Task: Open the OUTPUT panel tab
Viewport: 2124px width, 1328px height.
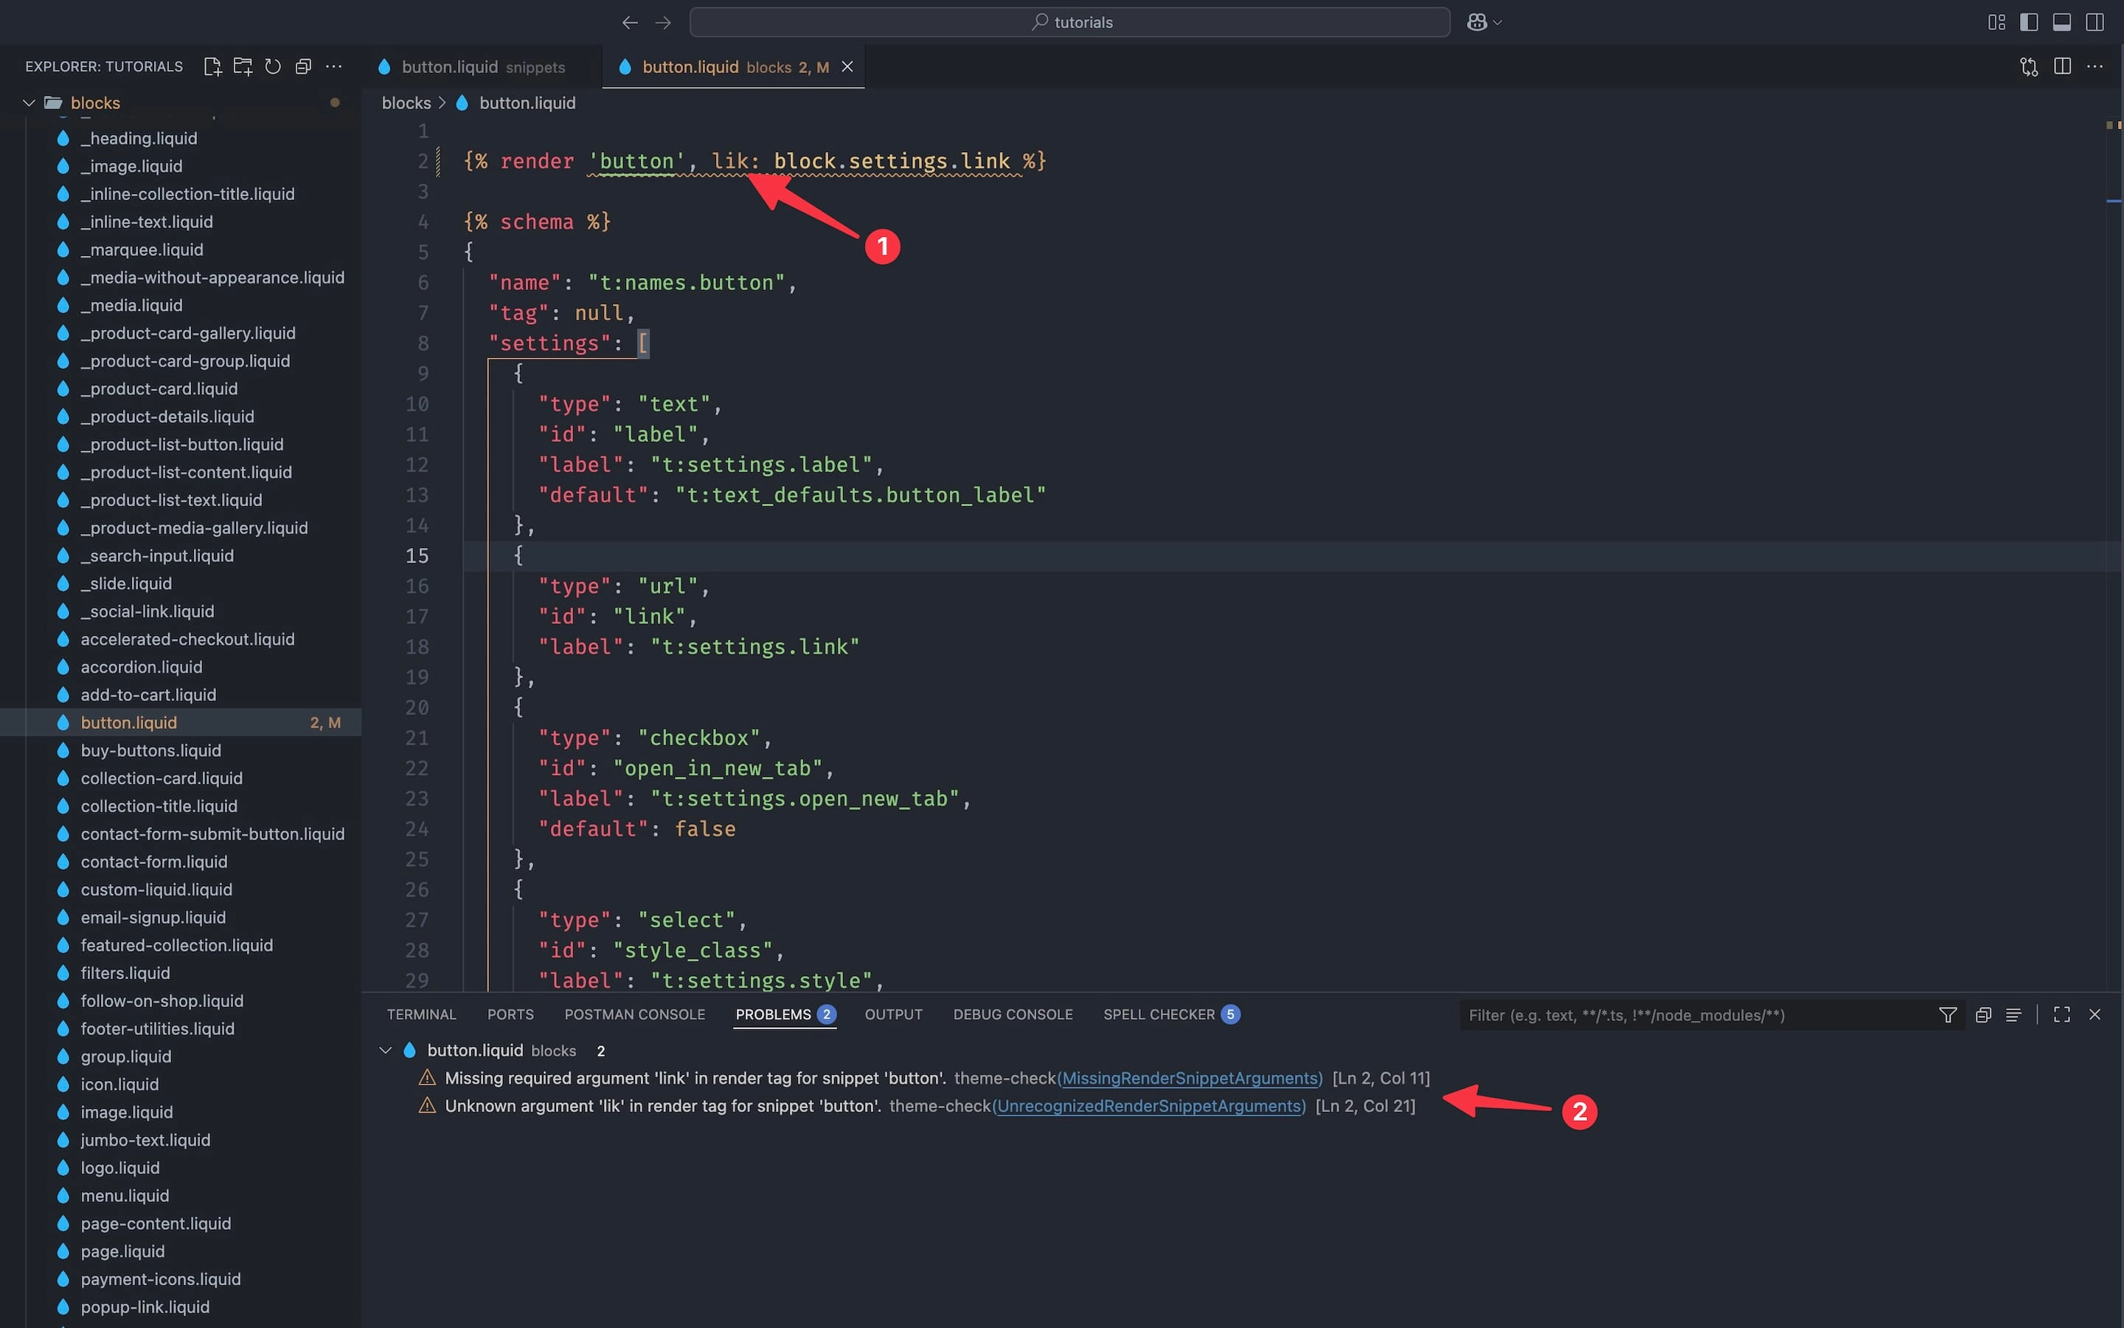Action: pyautogui.click(x=894, y=1014)
